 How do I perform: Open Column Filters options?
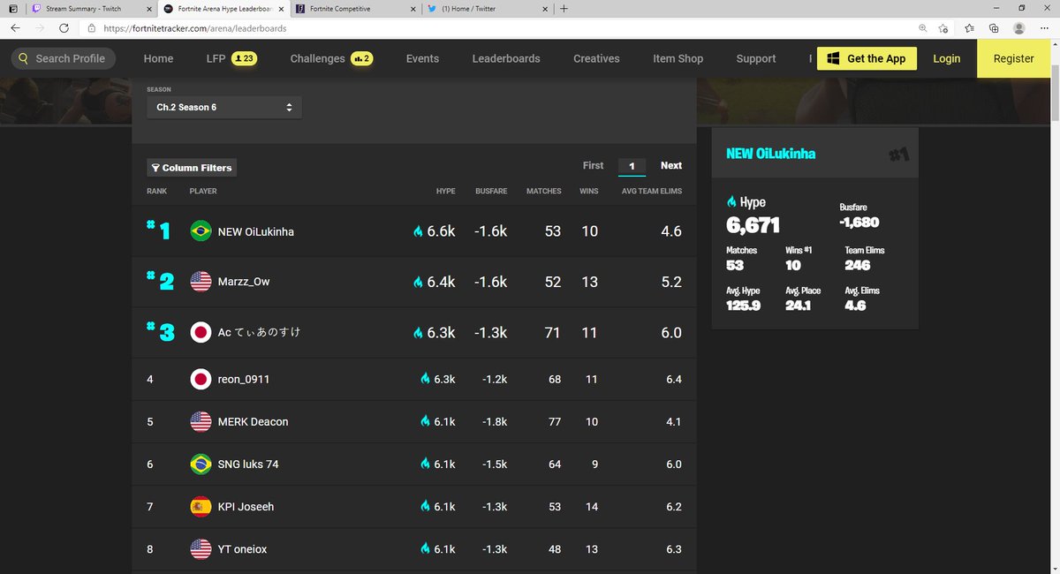click(x=192, y=168)
